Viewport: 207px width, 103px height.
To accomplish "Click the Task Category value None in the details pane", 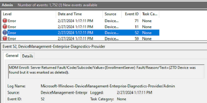I will point(122,99).
